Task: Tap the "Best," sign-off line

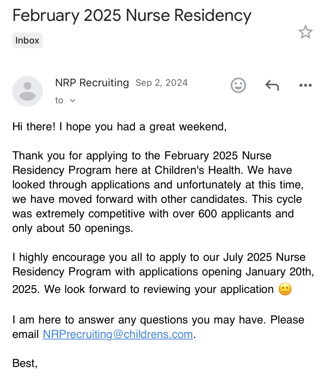Action: pyautogui.click(x=25, y=363)
